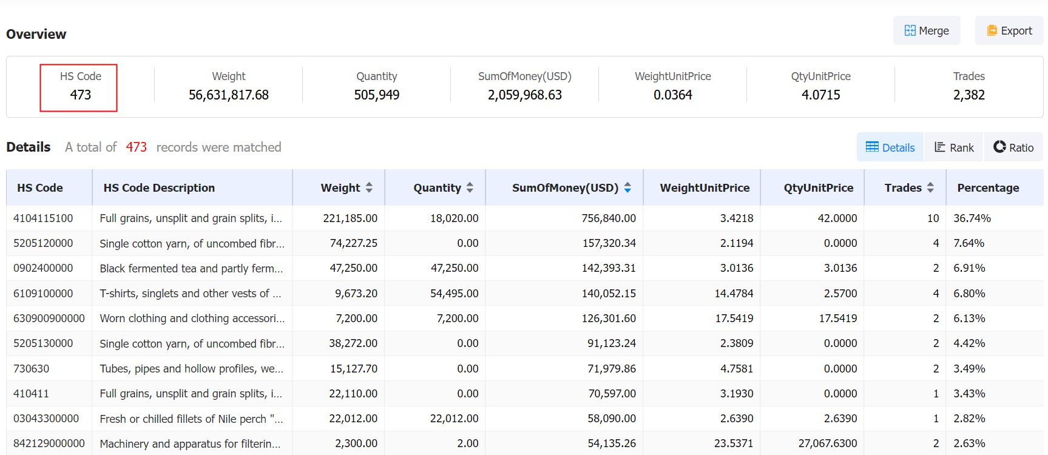The height and width of the screenshot is (455, 1048).
Task: Click the quantity value 54,495.00
Action: tap(455, 294)
